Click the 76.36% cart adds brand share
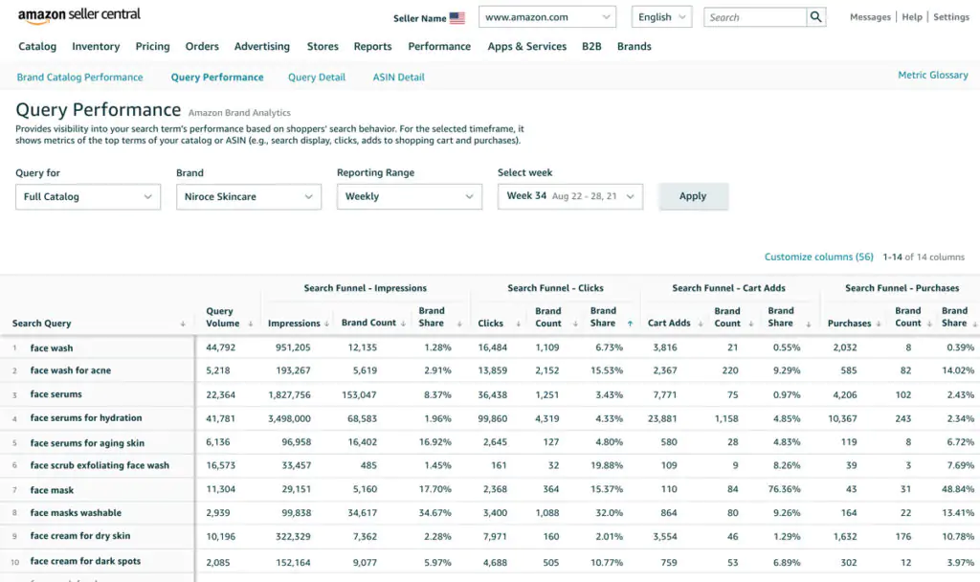Screen dimensions: 980x582 [x=785, y=489]
